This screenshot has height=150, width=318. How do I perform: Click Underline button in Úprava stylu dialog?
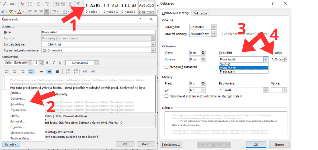tap(60, 63)
